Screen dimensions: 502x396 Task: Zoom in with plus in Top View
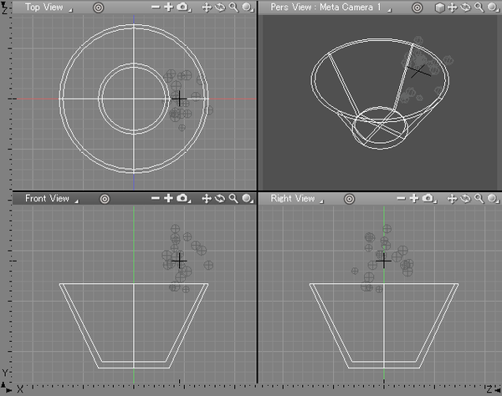point(168,8)
